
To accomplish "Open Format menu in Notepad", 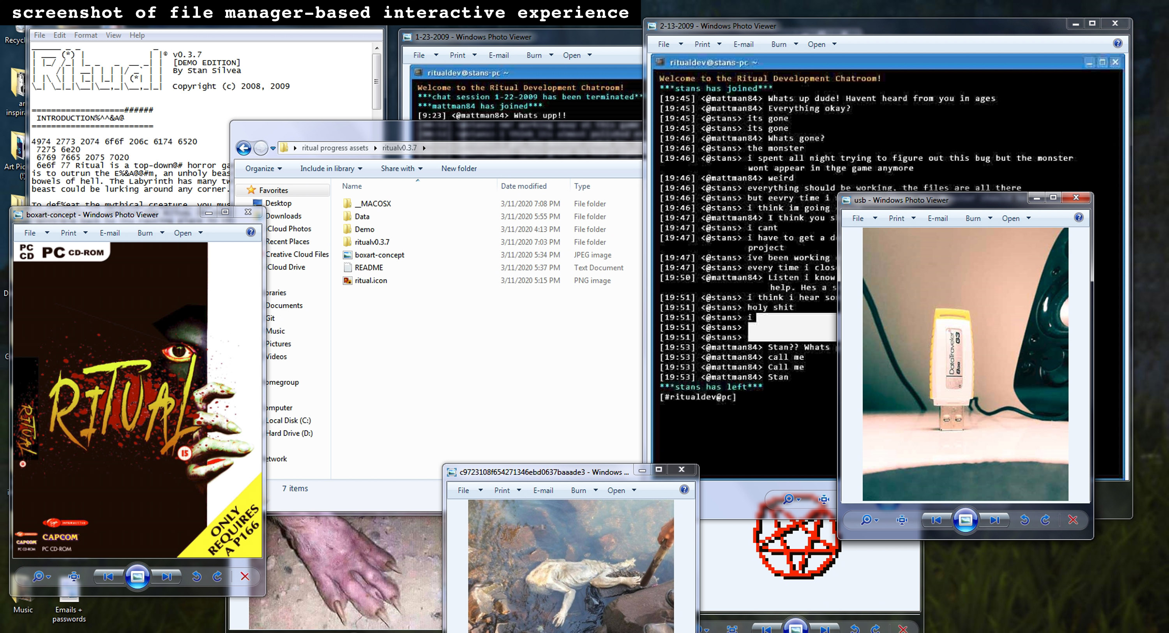I will click(85, 35).
